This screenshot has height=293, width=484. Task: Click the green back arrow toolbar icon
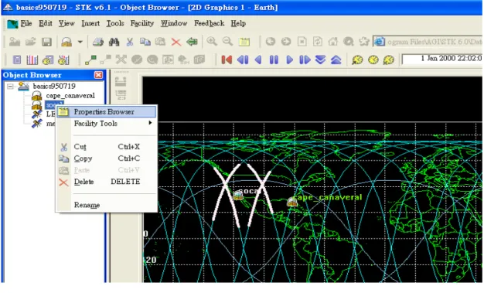pyautogui.click(x=192, y=42)
